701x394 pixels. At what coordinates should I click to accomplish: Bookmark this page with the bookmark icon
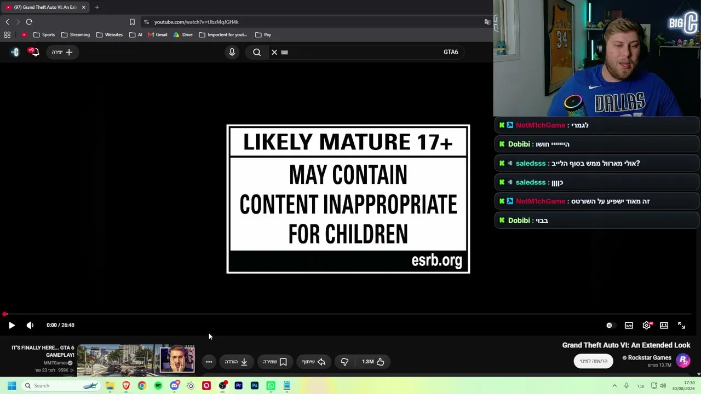tap(132, 22)
